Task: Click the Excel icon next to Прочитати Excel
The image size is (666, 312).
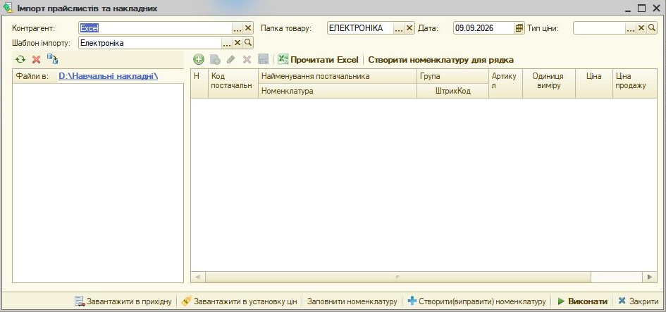Action: [x=283, y=59]
